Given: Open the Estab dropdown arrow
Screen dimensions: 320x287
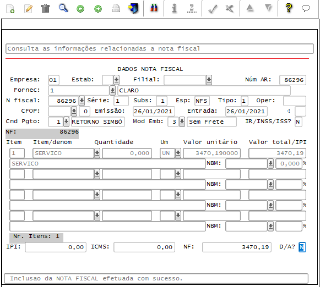Looking at the screenshot, I should coord(116,80).
